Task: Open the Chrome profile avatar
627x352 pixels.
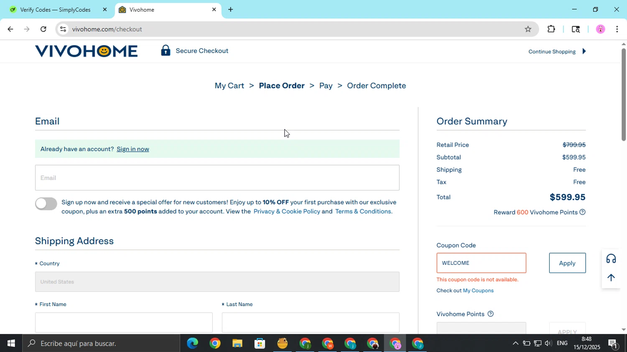Action: tap(601, 29)
